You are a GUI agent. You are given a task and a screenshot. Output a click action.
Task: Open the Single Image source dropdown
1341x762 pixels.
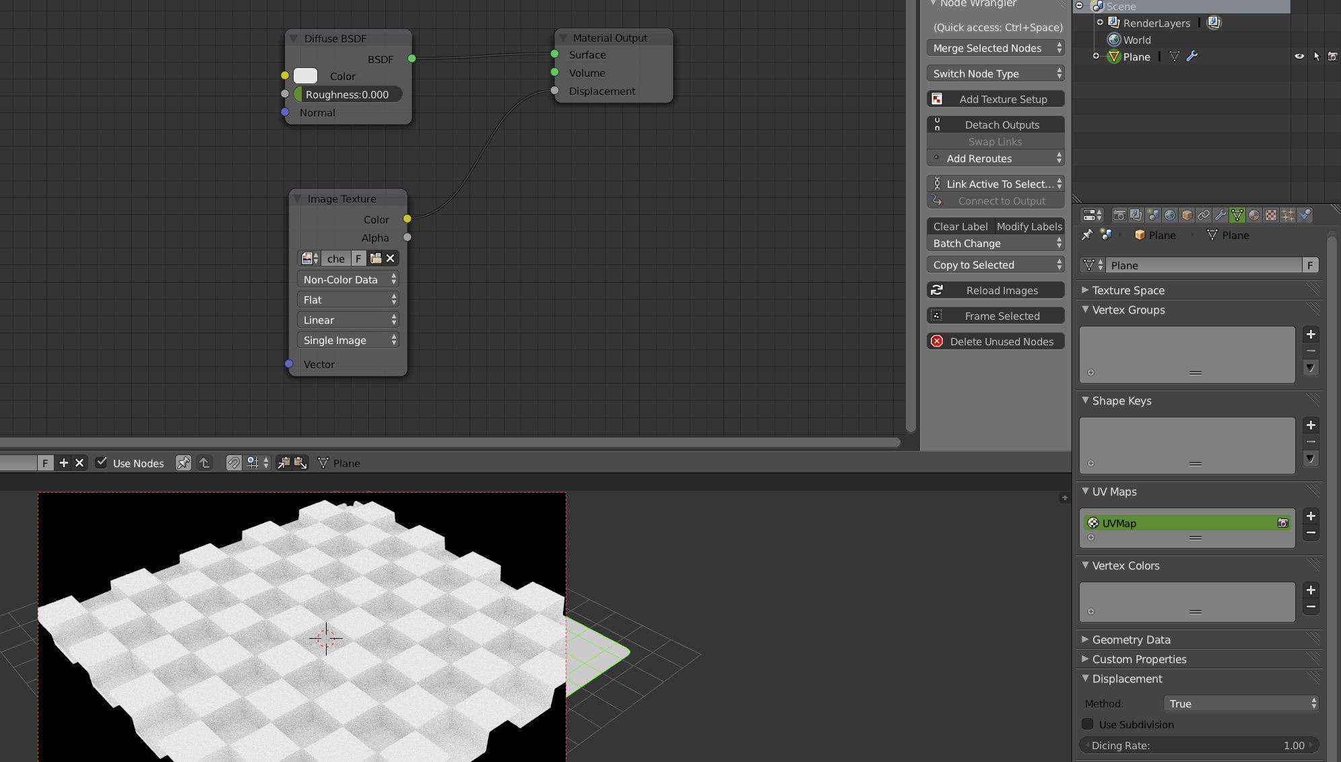click(x=348, y=340)
